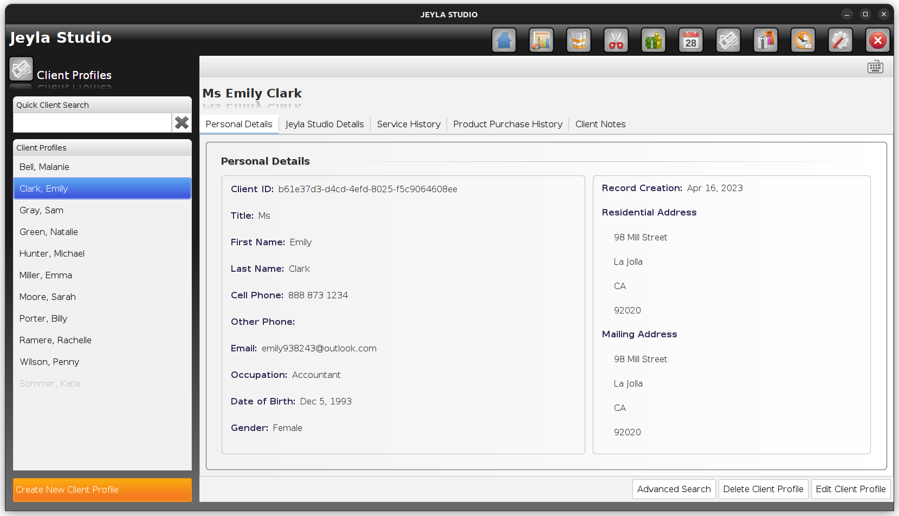Click cell phone 888 873 1234

pos(318,295)
